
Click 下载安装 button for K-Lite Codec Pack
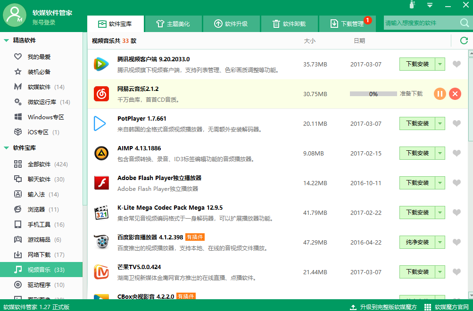417,213
